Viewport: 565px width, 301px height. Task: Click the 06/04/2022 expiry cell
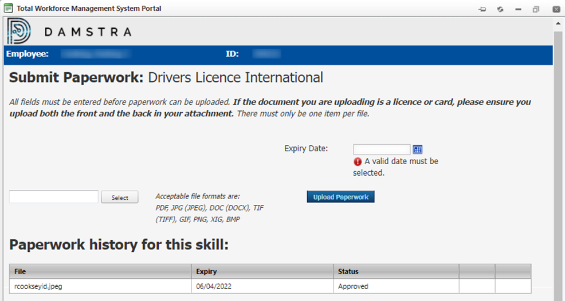tap(262, 286)
